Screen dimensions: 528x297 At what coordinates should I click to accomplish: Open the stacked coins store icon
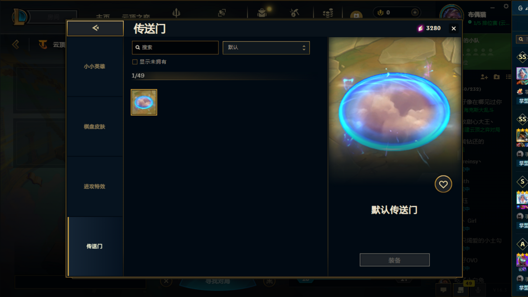[328, 13]
